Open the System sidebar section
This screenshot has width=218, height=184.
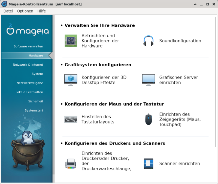(x=37, y=74)
